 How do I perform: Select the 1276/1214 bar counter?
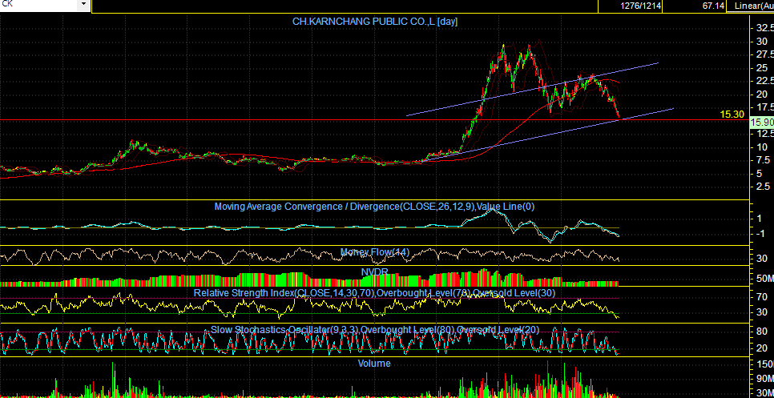point(641,6)
